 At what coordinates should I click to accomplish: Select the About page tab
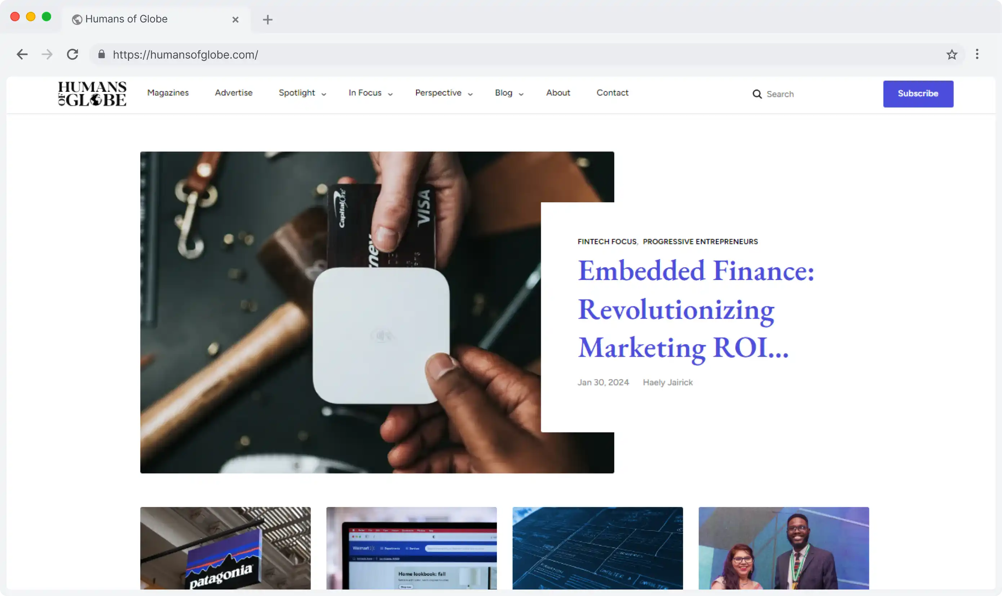tap(557, 93)
